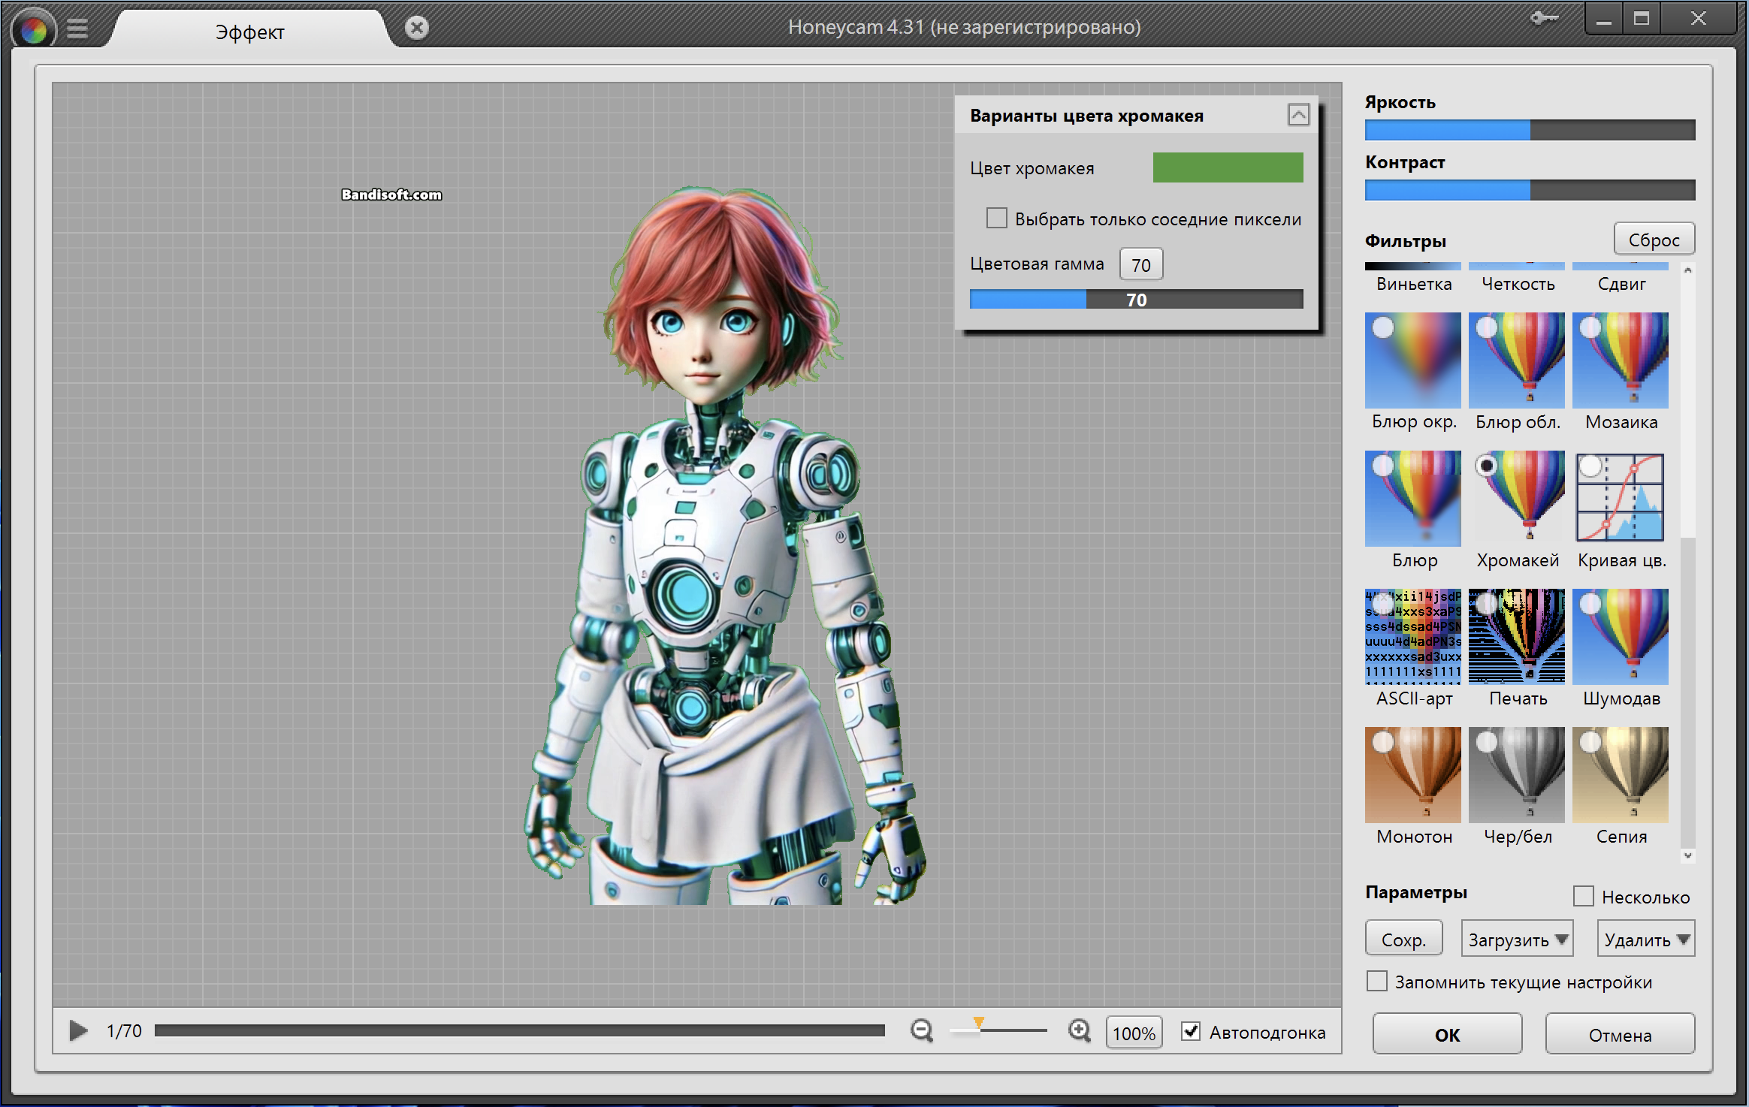
Task: Select the Кривая цв. filter icon
Action: point(1621,499)
